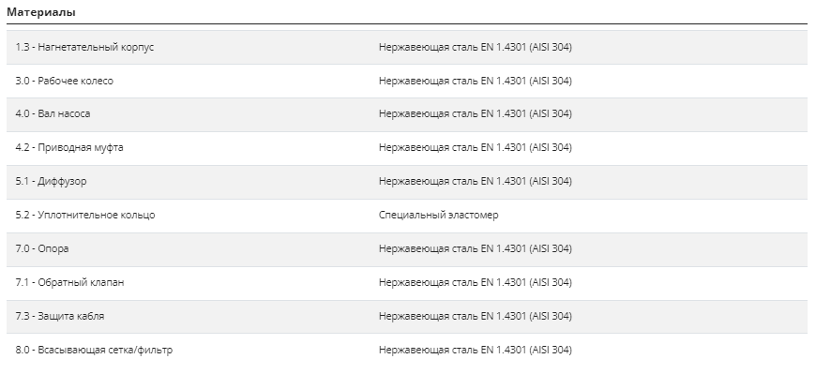Click the 4.2 - Приводная муфта label

pos(69,147)
